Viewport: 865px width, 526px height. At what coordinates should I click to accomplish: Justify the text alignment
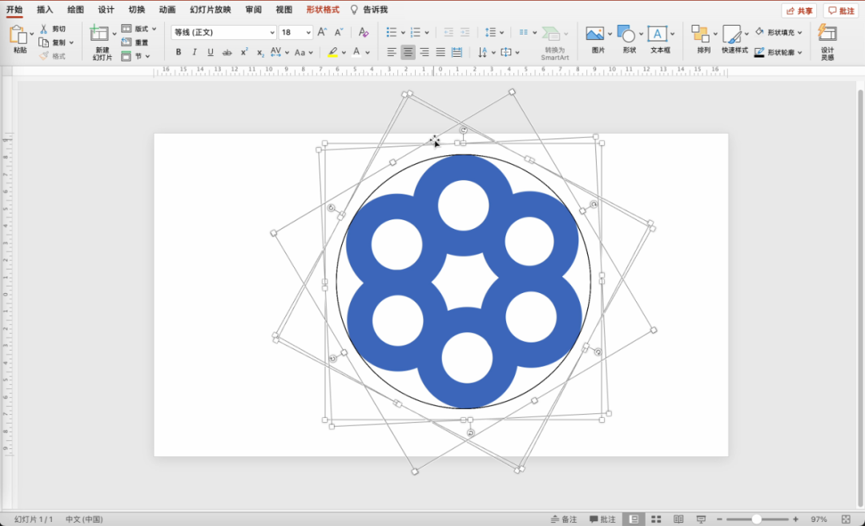pos(441,52)
